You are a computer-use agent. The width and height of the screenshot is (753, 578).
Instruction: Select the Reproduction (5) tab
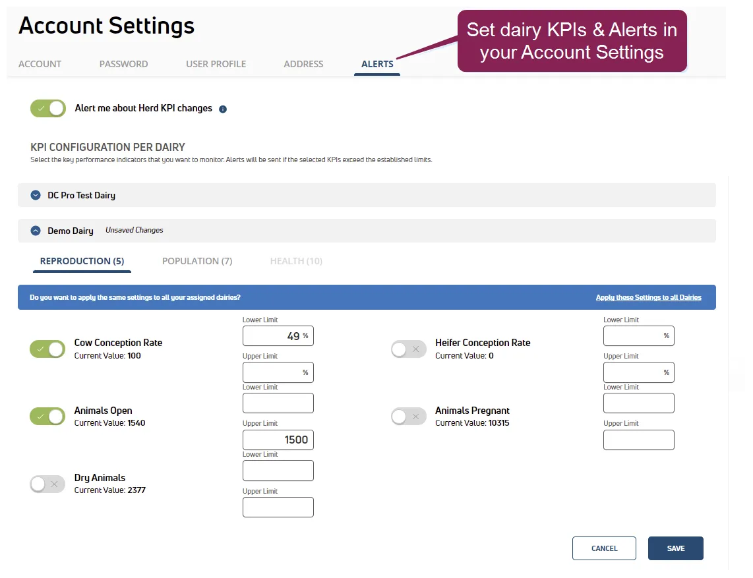[x=82, y=261]
